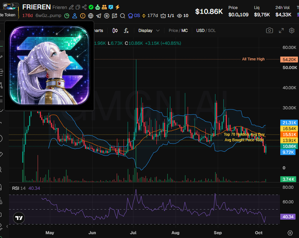The image size is (299, 238).
Task: Click the Avg Bought Price 108d label
Action: (244, 140)
